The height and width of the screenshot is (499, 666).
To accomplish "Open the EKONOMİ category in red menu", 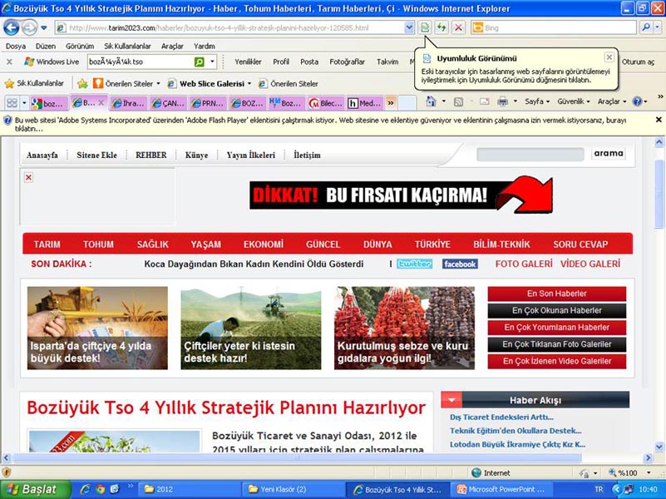I will [x=264, y=245].
